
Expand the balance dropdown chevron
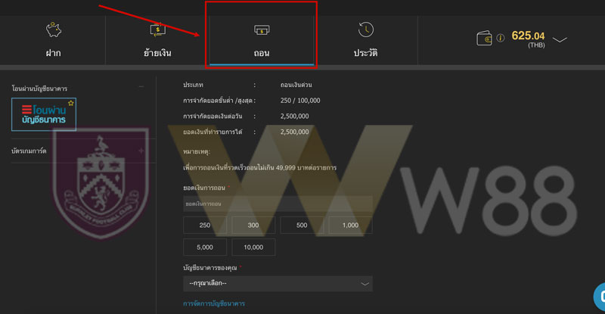tap(560, 40)
